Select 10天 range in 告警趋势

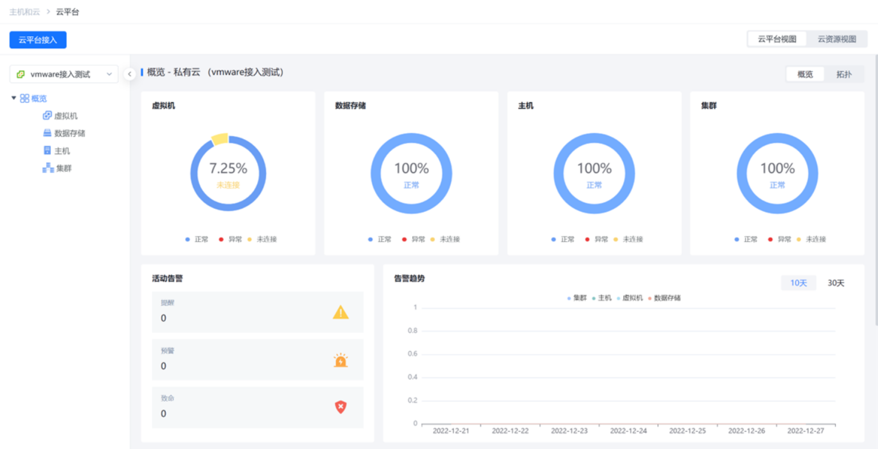[799, 283]
